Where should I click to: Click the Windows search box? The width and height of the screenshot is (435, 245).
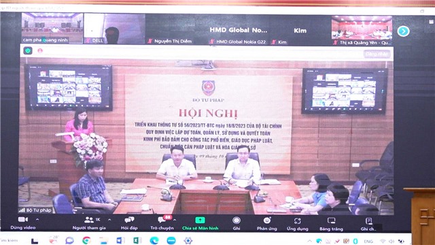9,240
